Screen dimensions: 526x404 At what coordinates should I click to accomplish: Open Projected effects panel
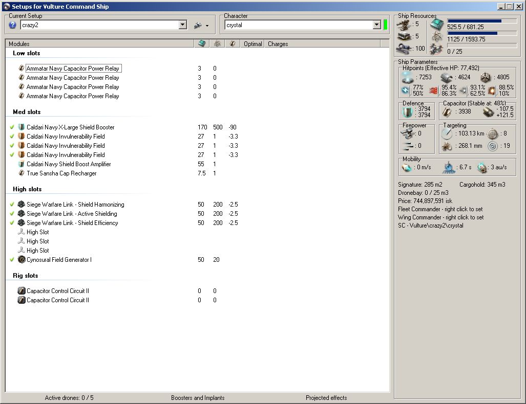(x=326, y=398)
